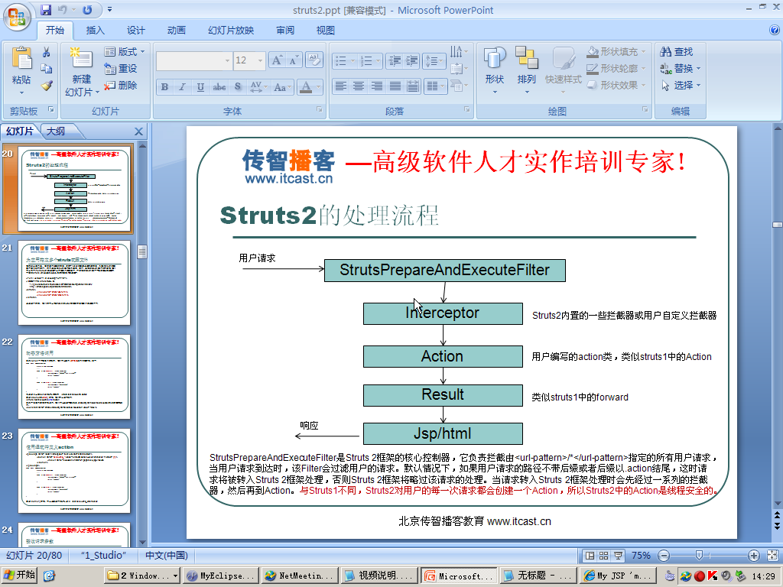783x587 pixels.
Task: Select slide 23 thumbnail
Action: (x=74, y=471)
